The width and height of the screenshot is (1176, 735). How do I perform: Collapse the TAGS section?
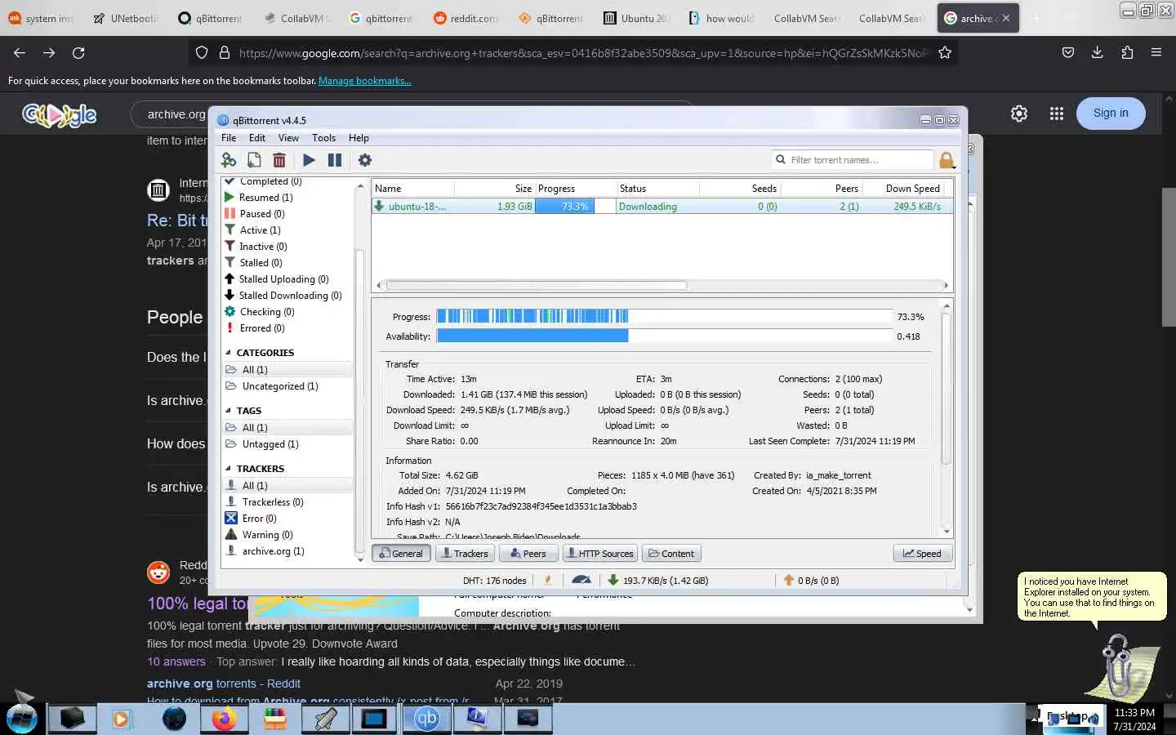[x=228, y=411]
